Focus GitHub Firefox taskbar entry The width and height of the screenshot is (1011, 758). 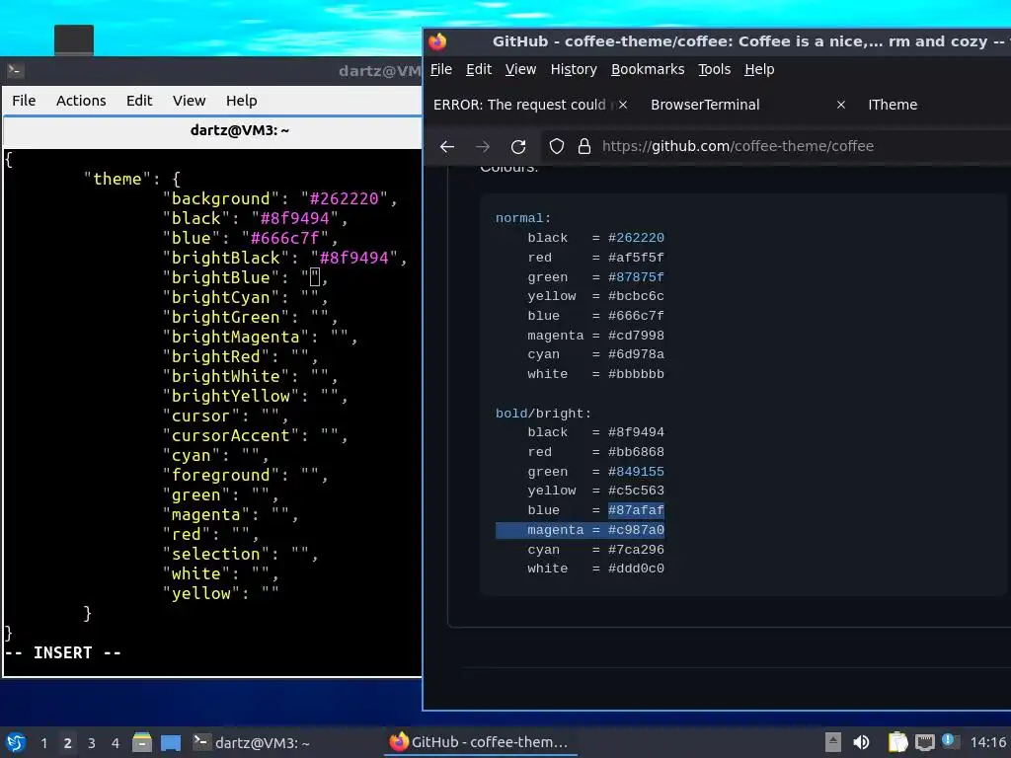481,742
